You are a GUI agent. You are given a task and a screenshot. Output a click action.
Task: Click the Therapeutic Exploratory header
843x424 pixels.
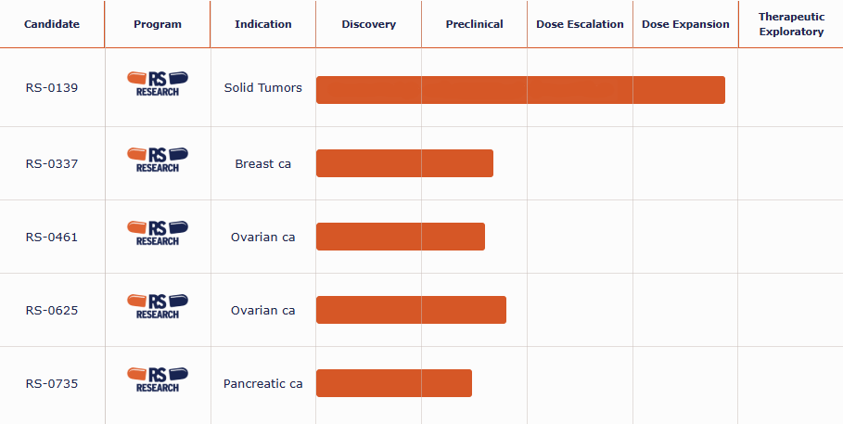point(791,24)
